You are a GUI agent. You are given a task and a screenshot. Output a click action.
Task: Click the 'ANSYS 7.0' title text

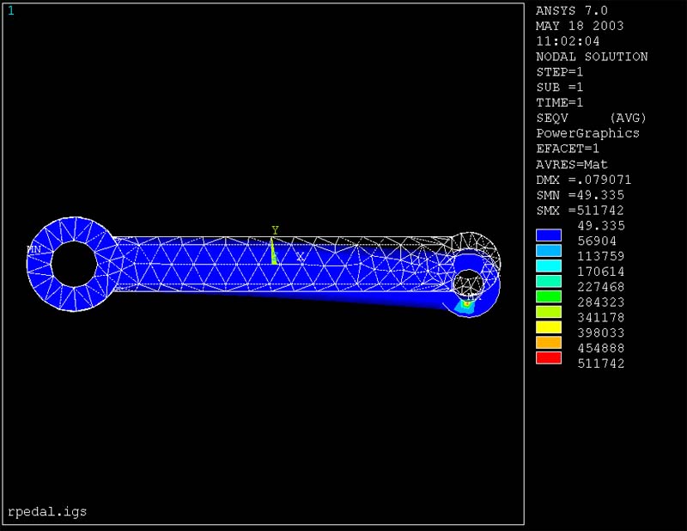pyautogui.click(x=572, y=10)
